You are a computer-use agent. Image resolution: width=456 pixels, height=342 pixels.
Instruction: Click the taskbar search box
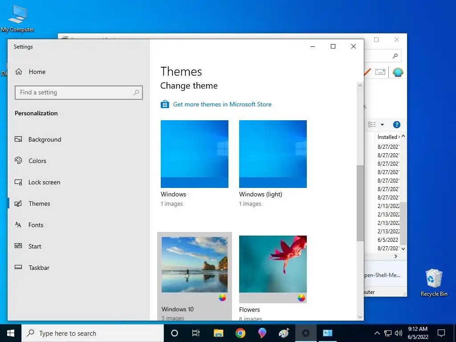[x=93, y=333]
